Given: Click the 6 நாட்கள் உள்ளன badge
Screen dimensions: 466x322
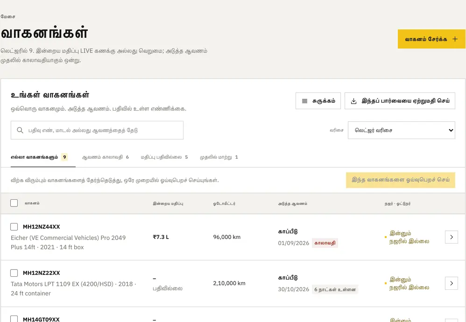Looking at the screenshot, I should [335, 289].
